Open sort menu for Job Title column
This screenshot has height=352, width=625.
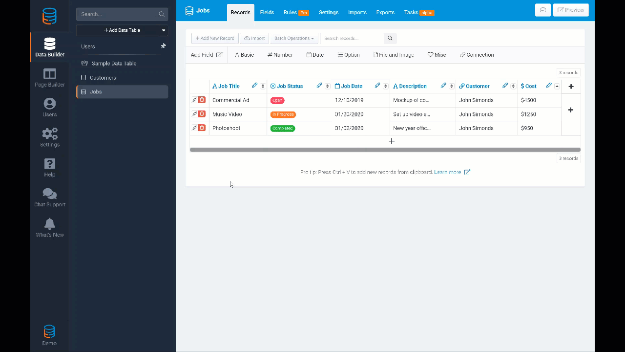click(263, 86)
